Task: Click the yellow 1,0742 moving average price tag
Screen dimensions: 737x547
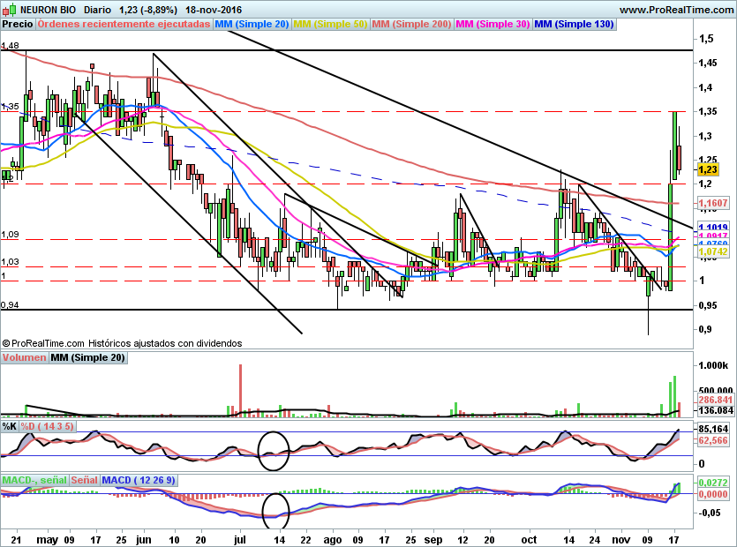Action: coord(711,251)
